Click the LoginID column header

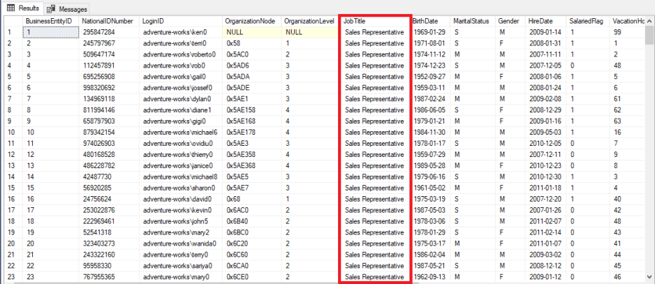[x=154, y=22]
